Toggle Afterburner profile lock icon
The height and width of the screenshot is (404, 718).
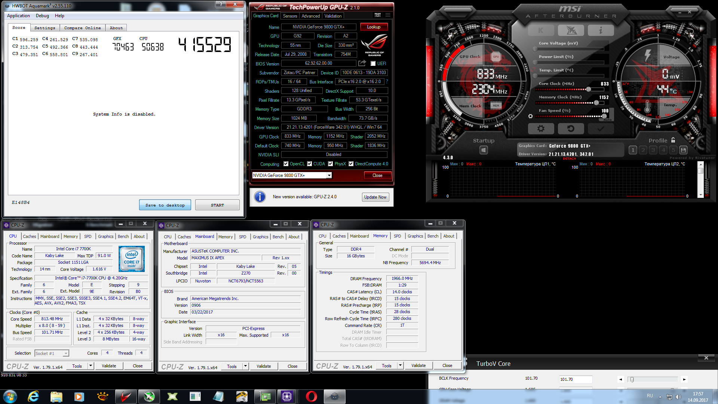[x=673, y=140]
